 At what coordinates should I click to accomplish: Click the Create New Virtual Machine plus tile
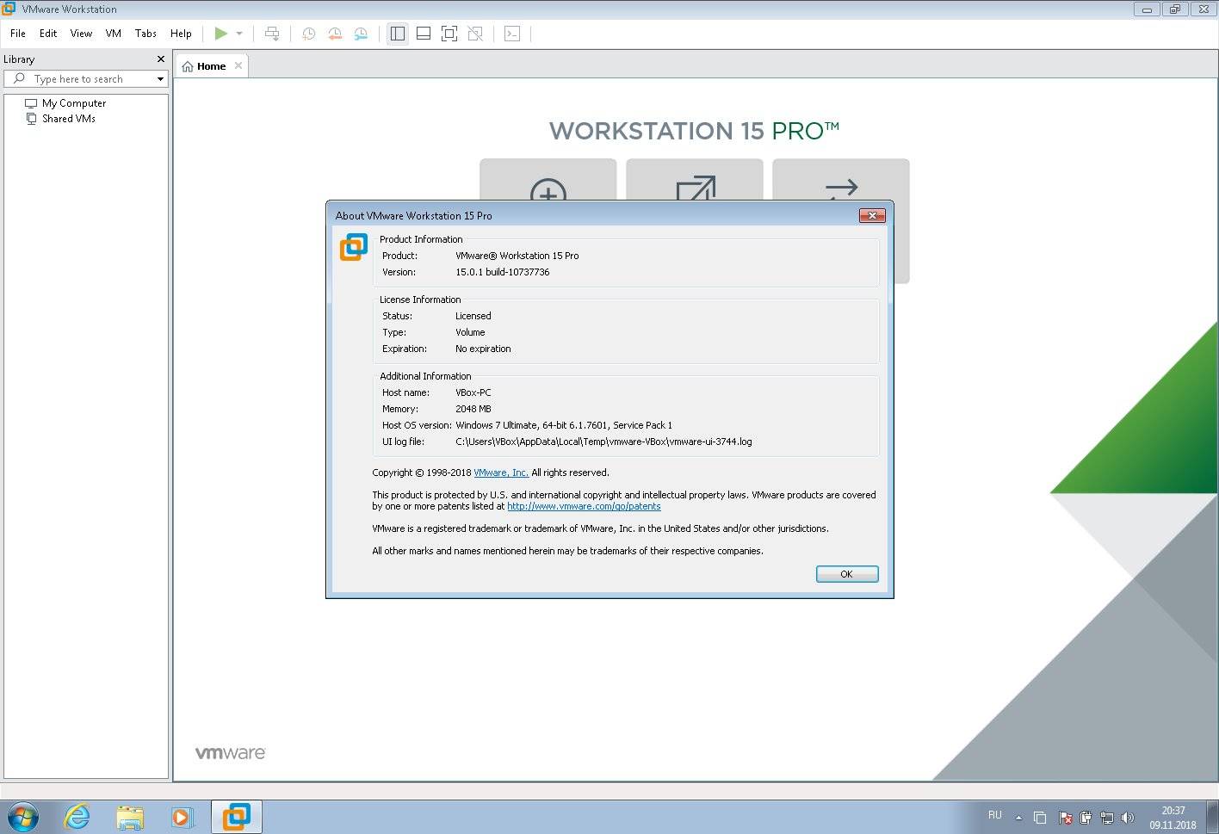point(548,179)
